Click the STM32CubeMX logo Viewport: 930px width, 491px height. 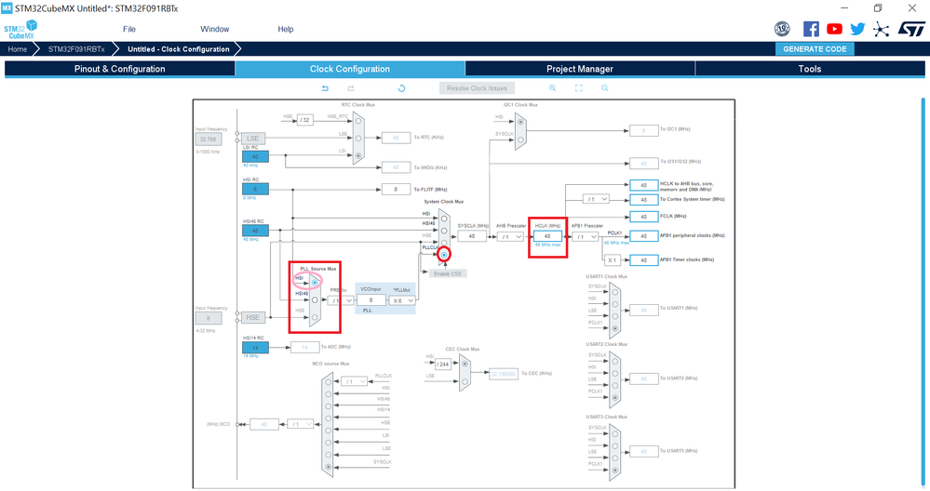(x=20, y=30)
